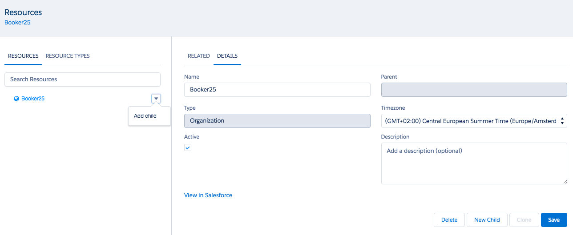Uncheck the Active checkbox
Image resolution: width=573 pixels, height=235 pixels.
point(188,148)
